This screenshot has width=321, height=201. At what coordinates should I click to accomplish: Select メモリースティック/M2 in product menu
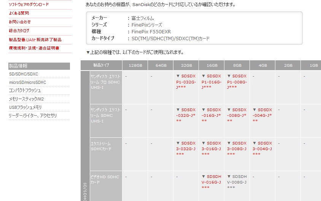pos(26,99)
